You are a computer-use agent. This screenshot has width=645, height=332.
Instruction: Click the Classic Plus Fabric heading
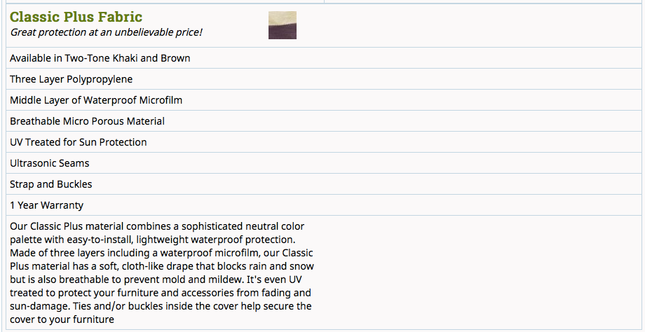click(x=76, y=17)
